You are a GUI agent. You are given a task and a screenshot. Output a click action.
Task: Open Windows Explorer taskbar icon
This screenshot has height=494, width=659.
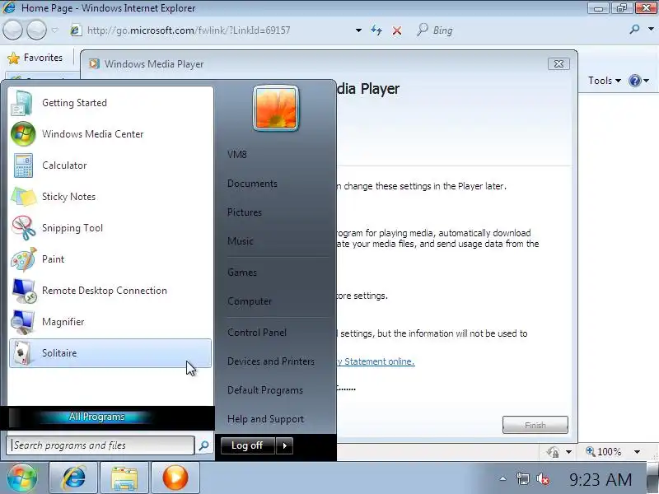point(124,478)
